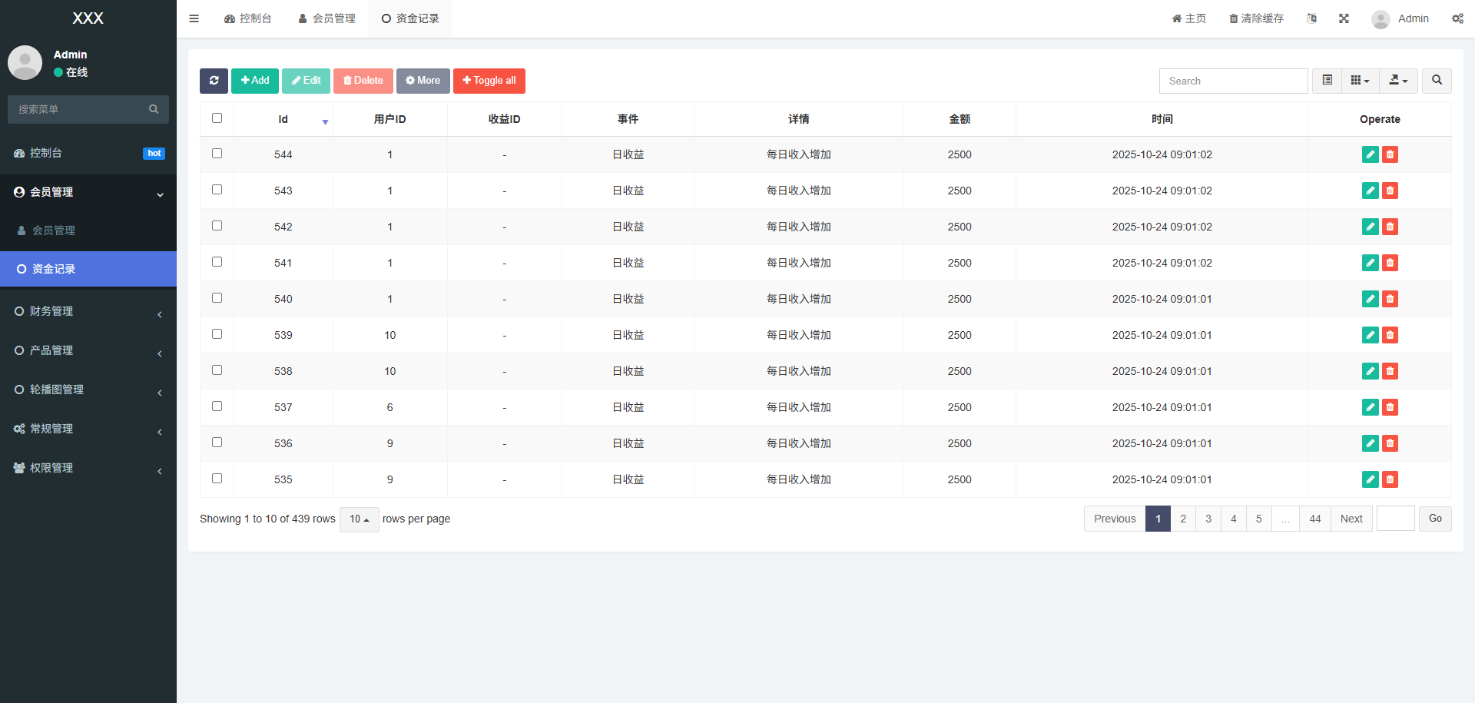Click the fullscreen icon in top bar
The width and height of the screenshot is (1475, 703).
pyautogui.click(x=1344, y=18)
